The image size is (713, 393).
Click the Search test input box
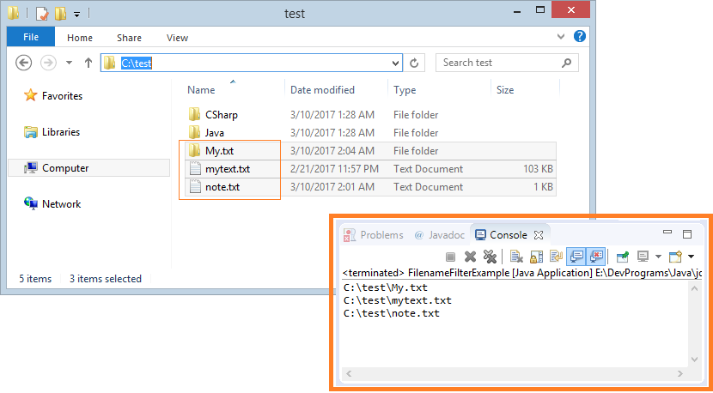click(x=498, y=63)
